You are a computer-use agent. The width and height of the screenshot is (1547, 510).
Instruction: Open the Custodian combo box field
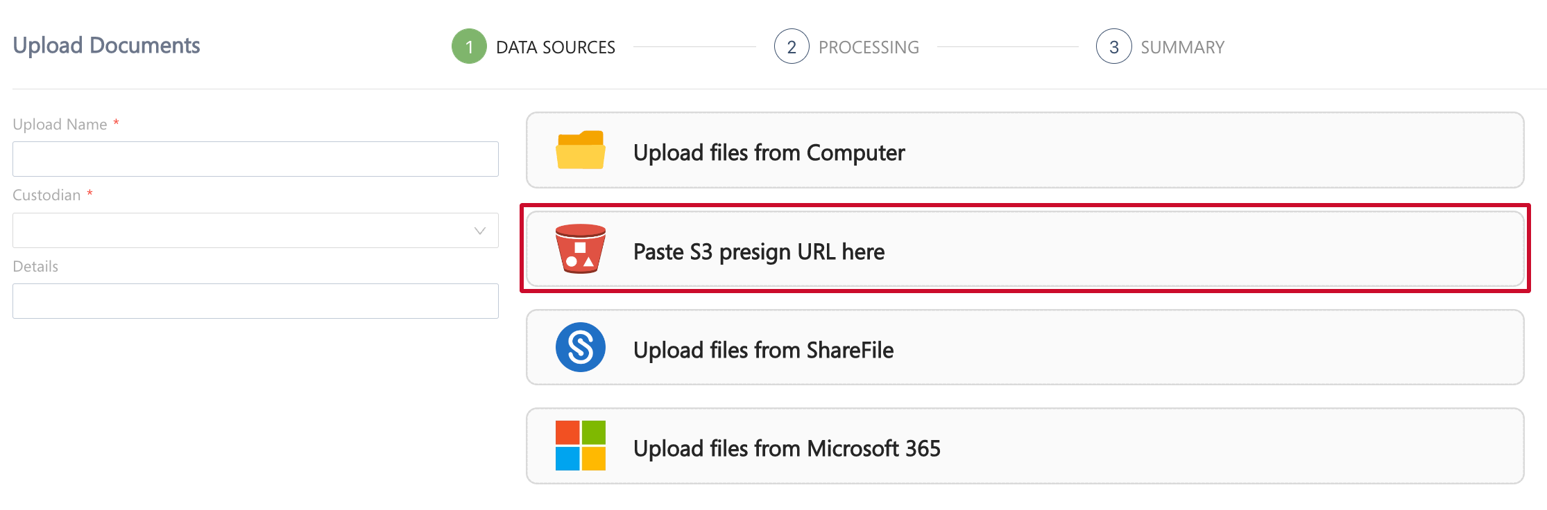point(243,231)
